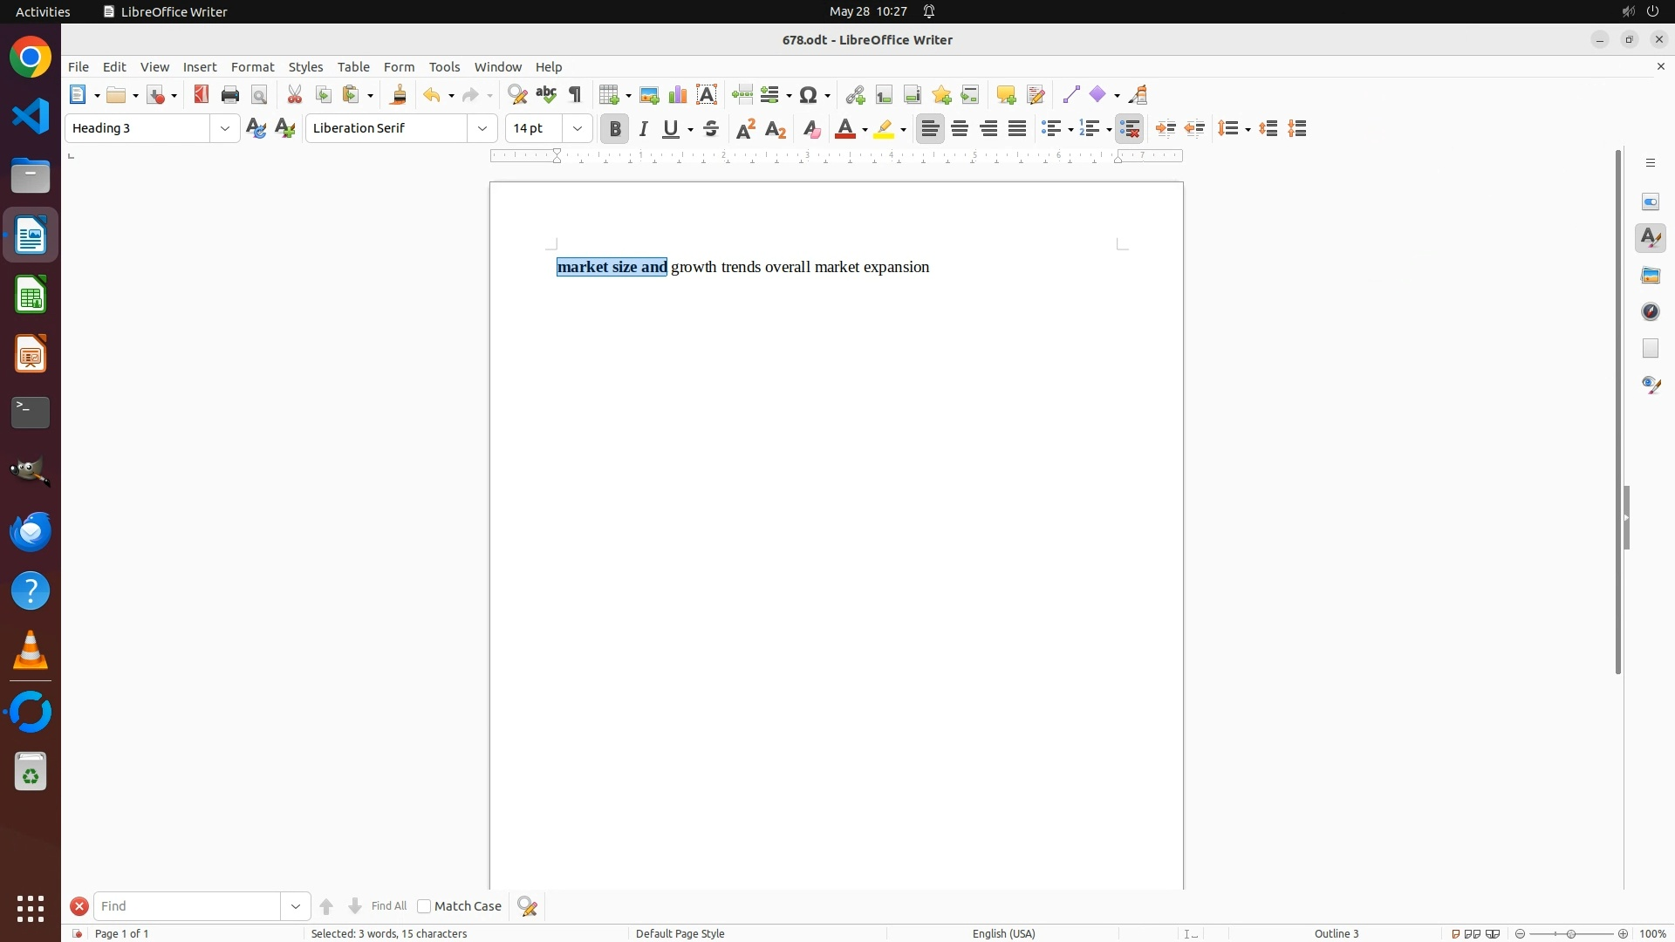Click inside the Find text field

pyautogui.click(x=188, y=906)
